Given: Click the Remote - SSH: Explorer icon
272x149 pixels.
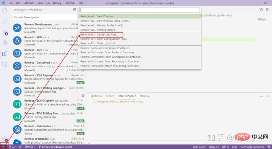Looking at the screenshot, I should tap(17, 79).
